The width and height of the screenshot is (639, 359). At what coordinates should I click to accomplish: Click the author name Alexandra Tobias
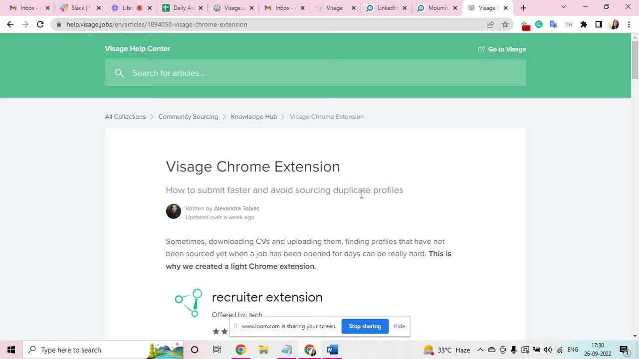(236, 208)
